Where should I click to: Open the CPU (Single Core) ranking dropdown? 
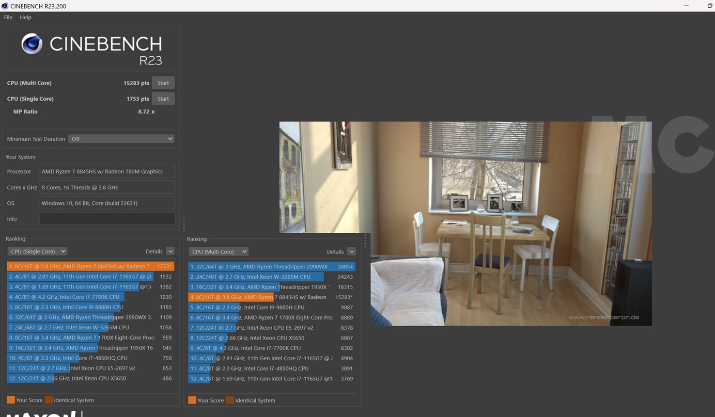(x=37, y=251)
